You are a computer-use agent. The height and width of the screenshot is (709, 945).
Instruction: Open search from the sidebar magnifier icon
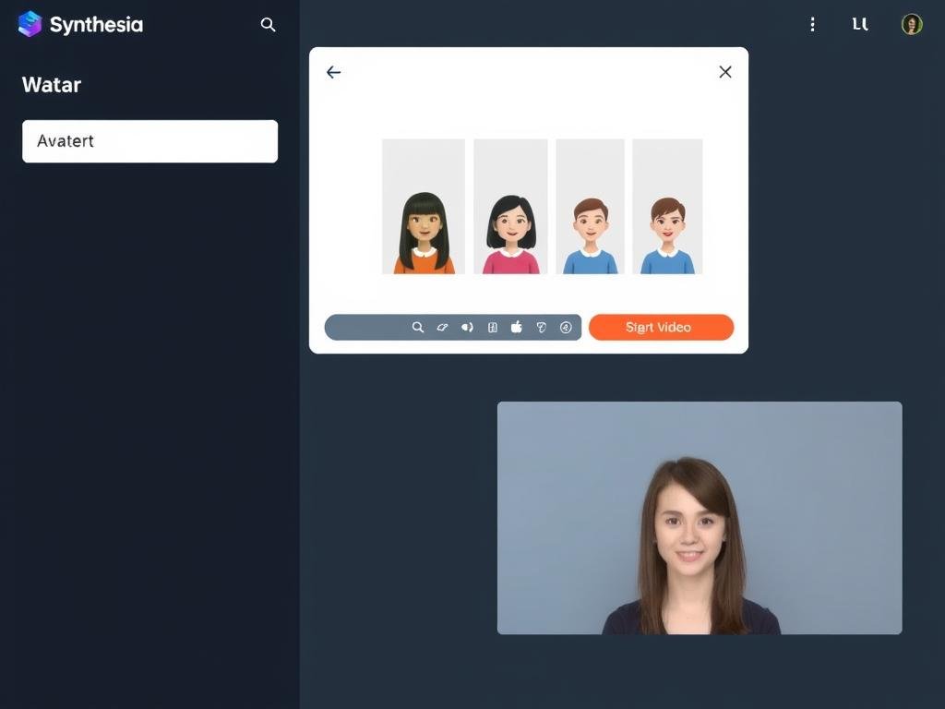click(268, 25)
